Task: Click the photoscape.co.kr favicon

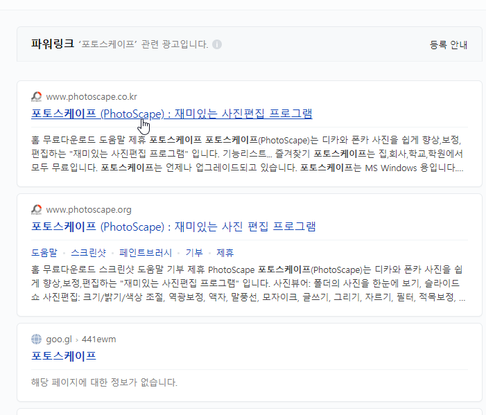Action: (x=37, y=96)
